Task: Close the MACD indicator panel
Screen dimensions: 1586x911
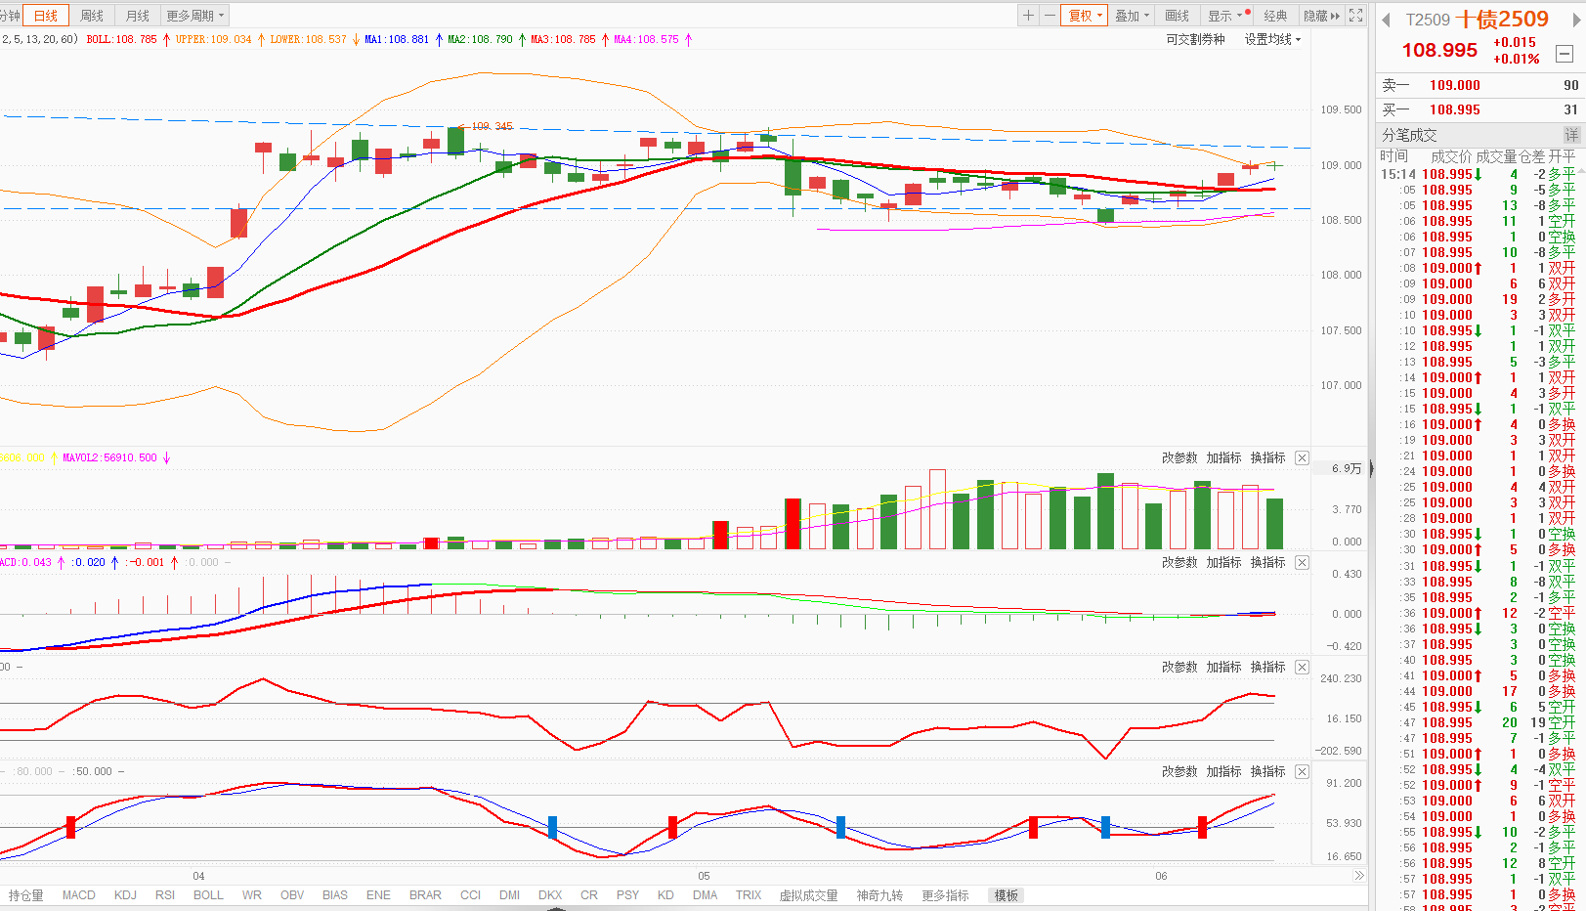Action: click(x=1302, y=562)
